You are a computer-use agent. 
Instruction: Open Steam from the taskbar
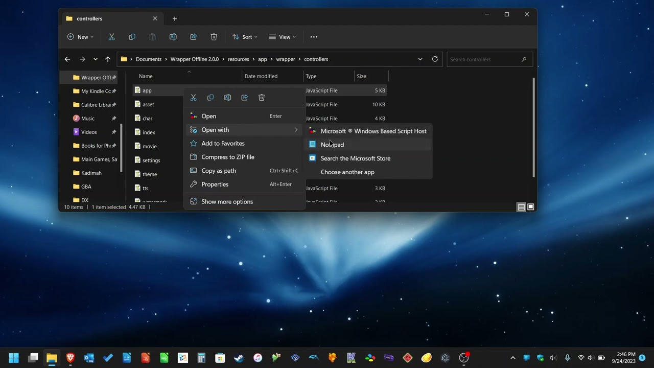pos(239,358)
